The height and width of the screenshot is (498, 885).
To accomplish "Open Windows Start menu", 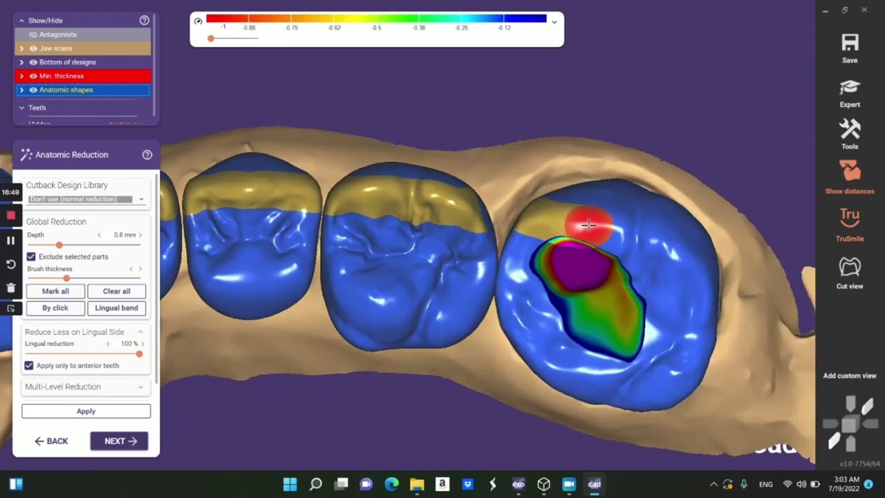I will [290, 484].
